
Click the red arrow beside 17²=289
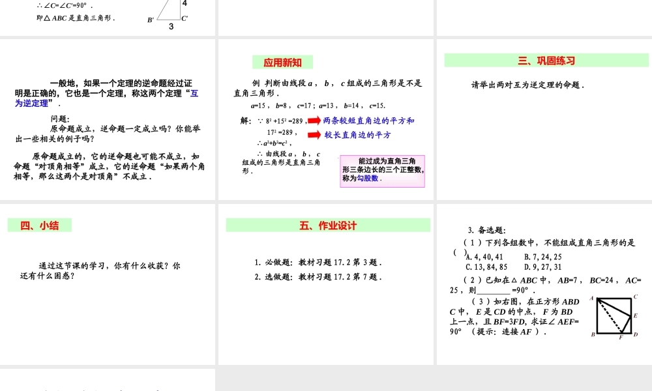314,135
